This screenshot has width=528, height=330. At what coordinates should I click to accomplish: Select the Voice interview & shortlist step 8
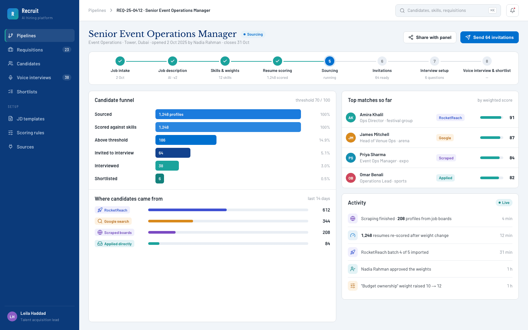487,61
